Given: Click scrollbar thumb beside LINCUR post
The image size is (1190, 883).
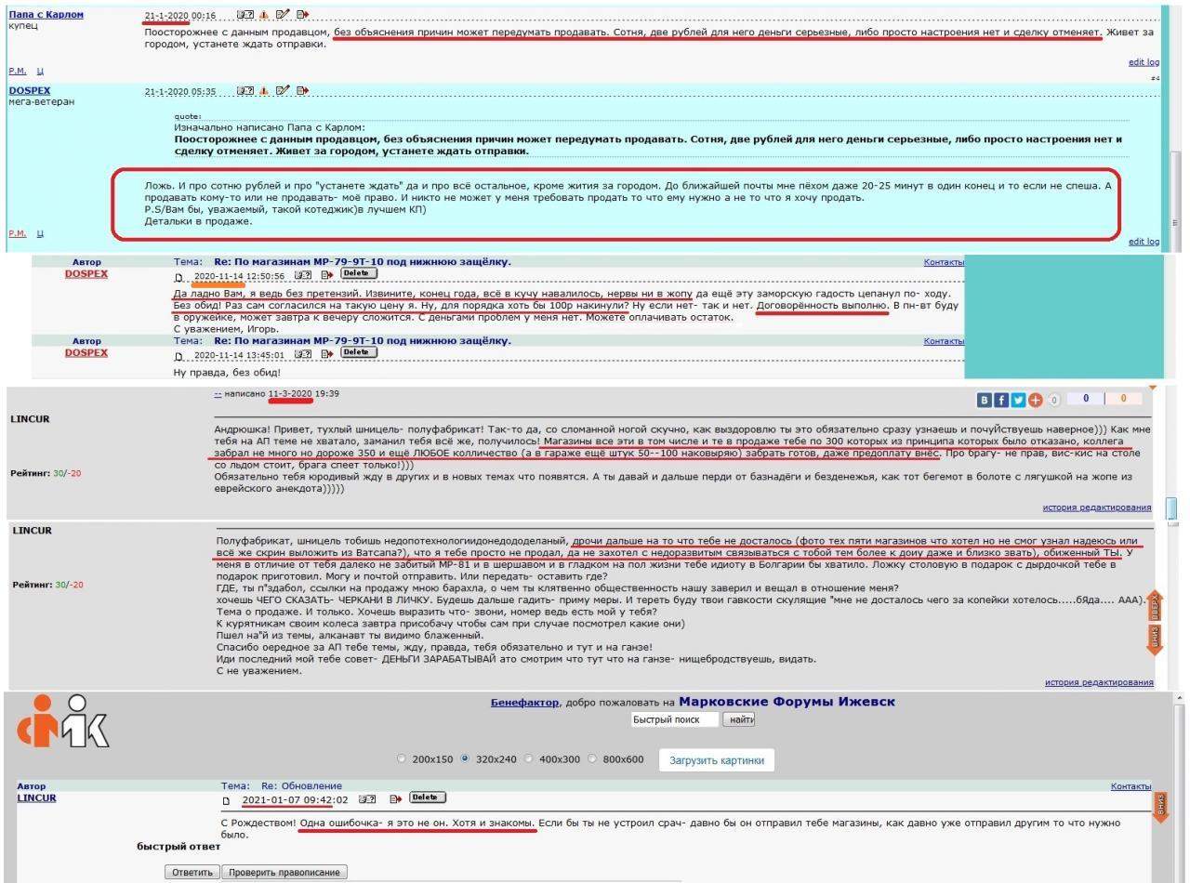Looking at the screenshot, I should [x=1171, y=507].
